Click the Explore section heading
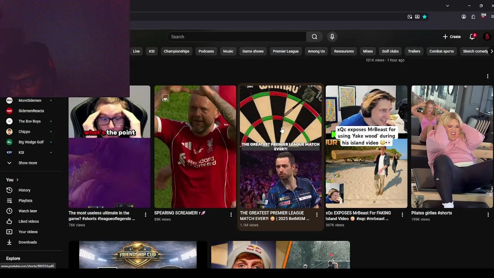This screenshot has height=278, width=494. pos(13,258)
